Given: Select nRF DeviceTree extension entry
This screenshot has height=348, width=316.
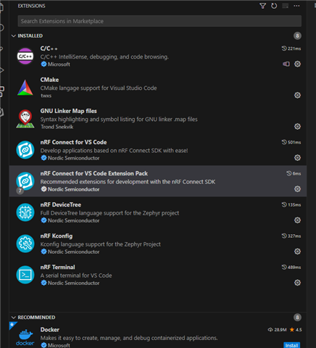Looking at the screenshot, I should tap(158, 212).
